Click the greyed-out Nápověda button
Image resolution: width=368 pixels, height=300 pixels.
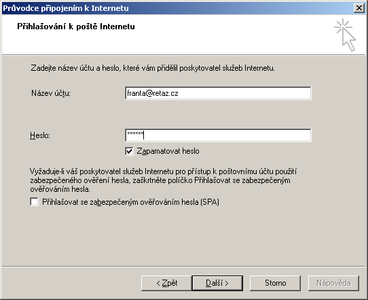click(333, 283)
